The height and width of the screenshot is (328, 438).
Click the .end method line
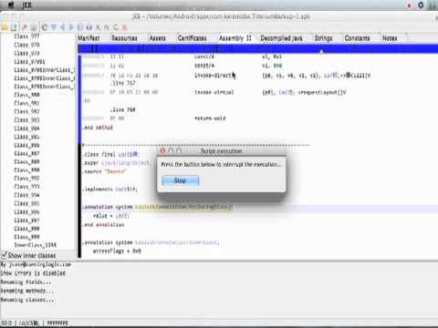[x=98, y=128]
